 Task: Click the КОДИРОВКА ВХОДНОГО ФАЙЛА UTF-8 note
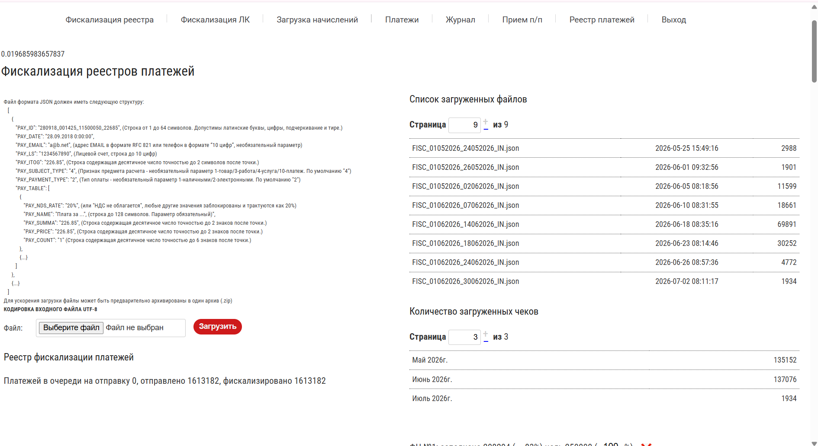[50, 309]
